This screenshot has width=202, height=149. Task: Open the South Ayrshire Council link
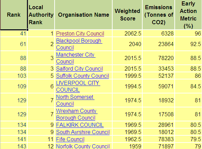[x=83, y=132]
